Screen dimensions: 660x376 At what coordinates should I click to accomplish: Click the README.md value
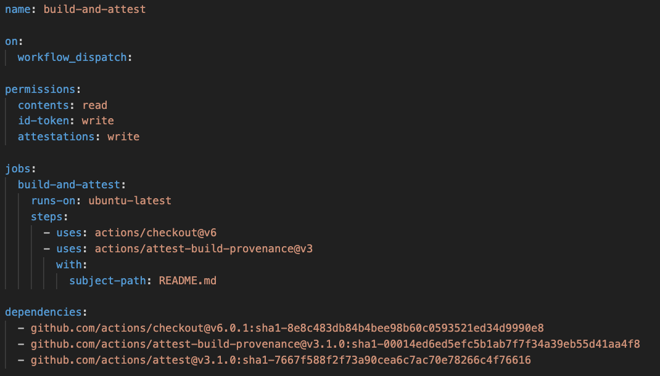tap(188, 281)
